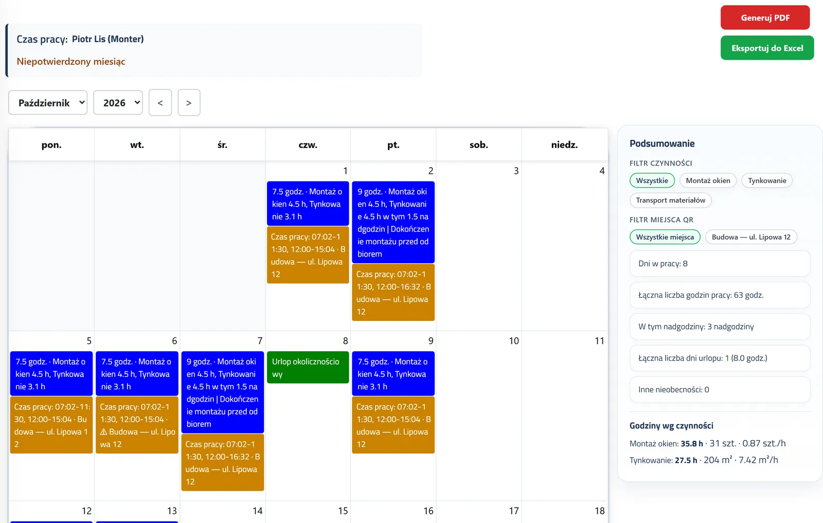Select the Wszystkie activity filter chip
This screenshot has width=823, height=523.
tap(652, 181)
